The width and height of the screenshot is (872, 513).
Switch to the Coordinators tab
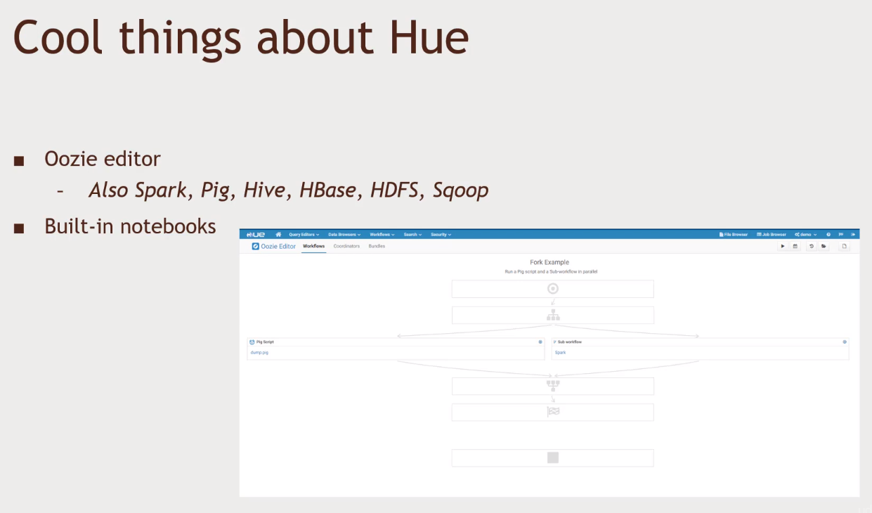point(346,247)
